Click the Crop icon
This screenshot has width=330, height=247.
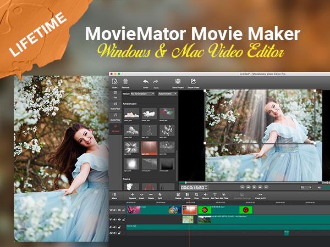[196, 194]
